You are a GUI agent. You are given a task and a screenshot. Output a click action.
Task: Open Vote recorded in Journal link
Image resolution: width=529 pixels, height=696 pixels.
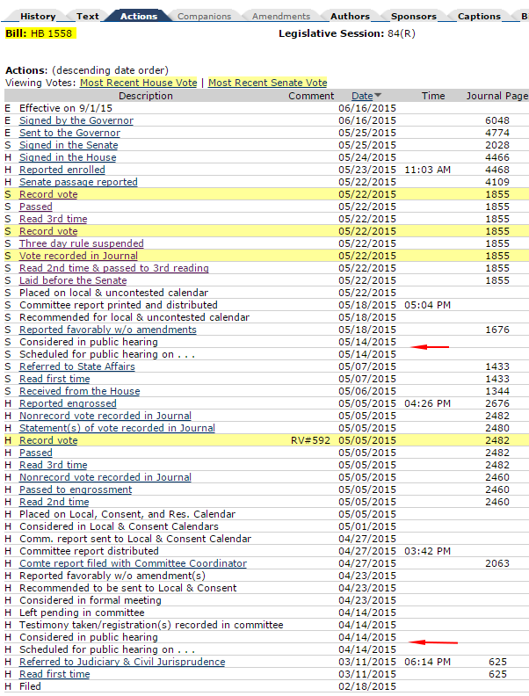(78, 256)
